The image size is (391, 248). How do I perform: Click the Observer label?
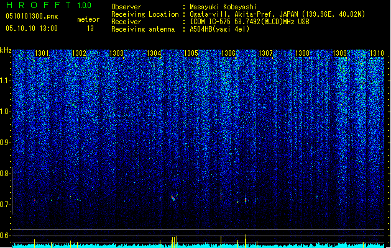[x=126, y=7]
